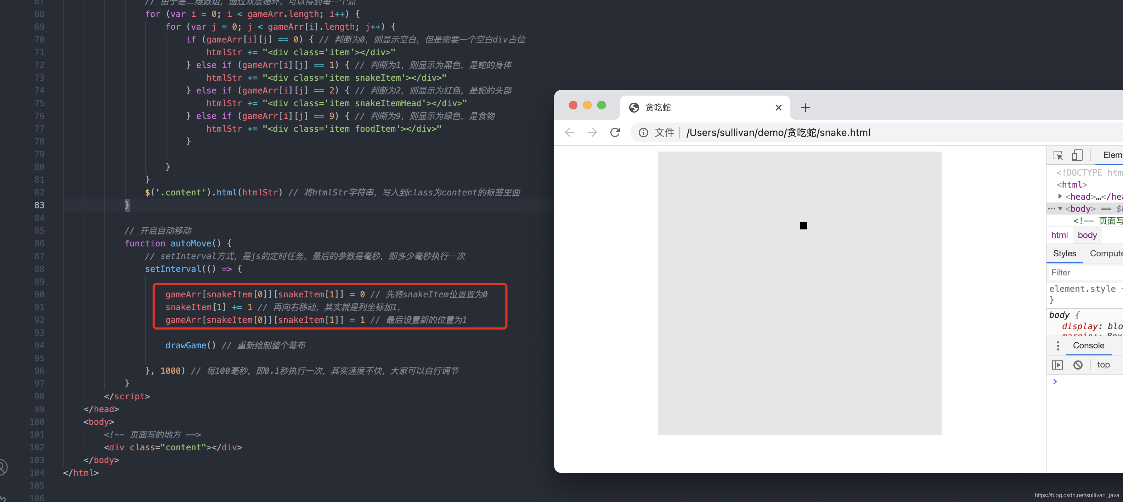Open the drawer three-dot menu

(1058, 346)
